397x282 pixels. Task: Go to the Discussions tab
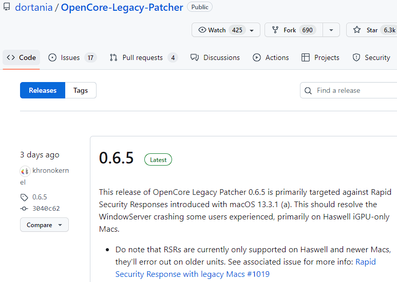(215, 57)
